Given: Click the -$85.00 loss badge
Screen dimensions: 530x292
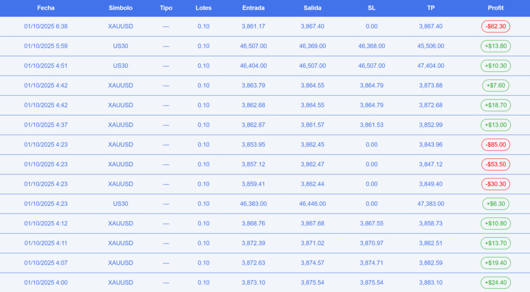Looking at the screenshot, I should point(495,145).
